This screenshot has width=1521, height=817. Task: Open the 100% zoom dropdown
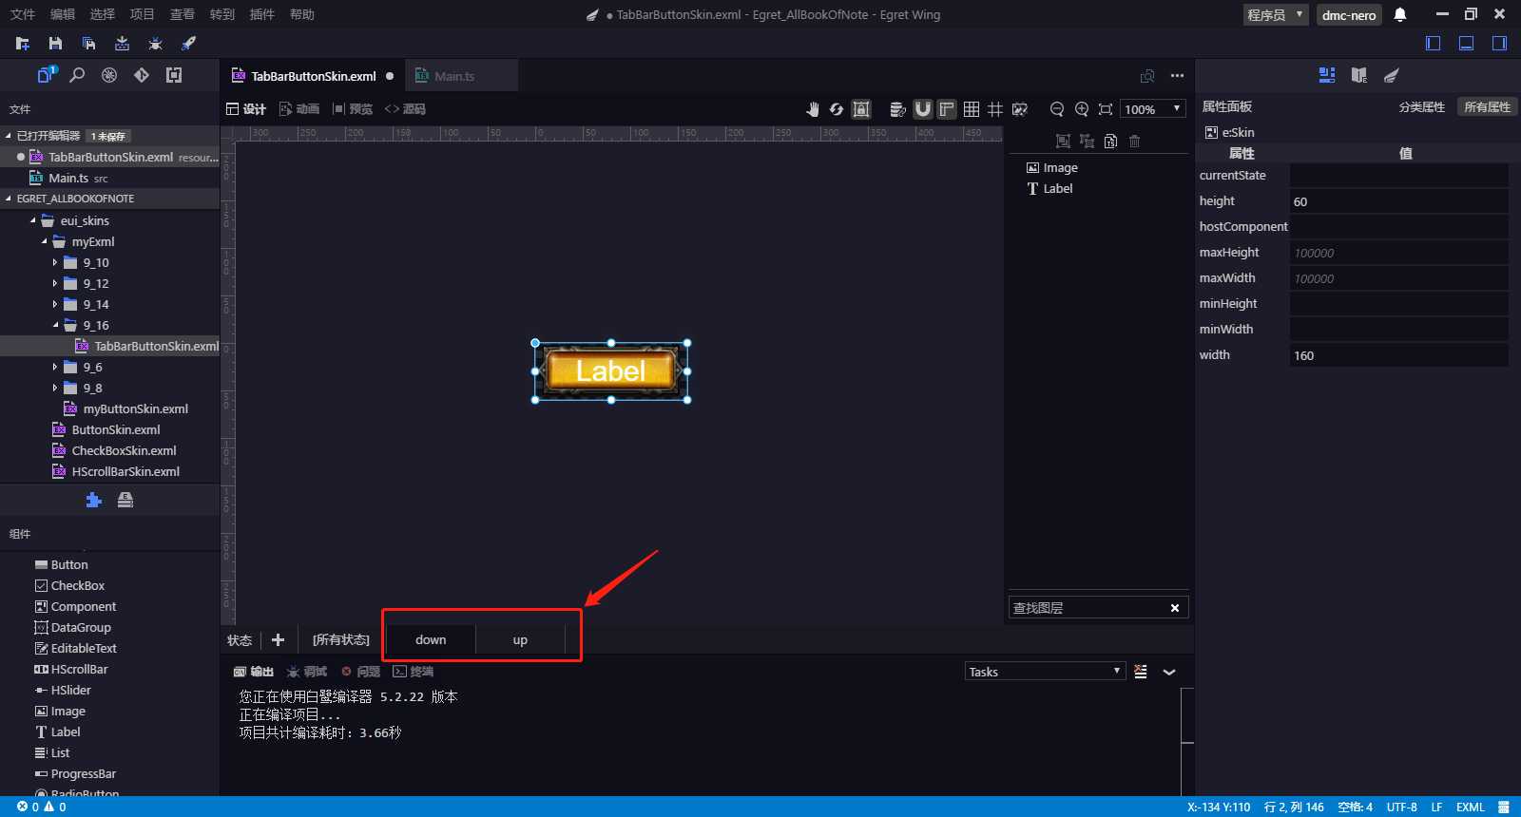pyautogui.click(x=1153, y=109)
